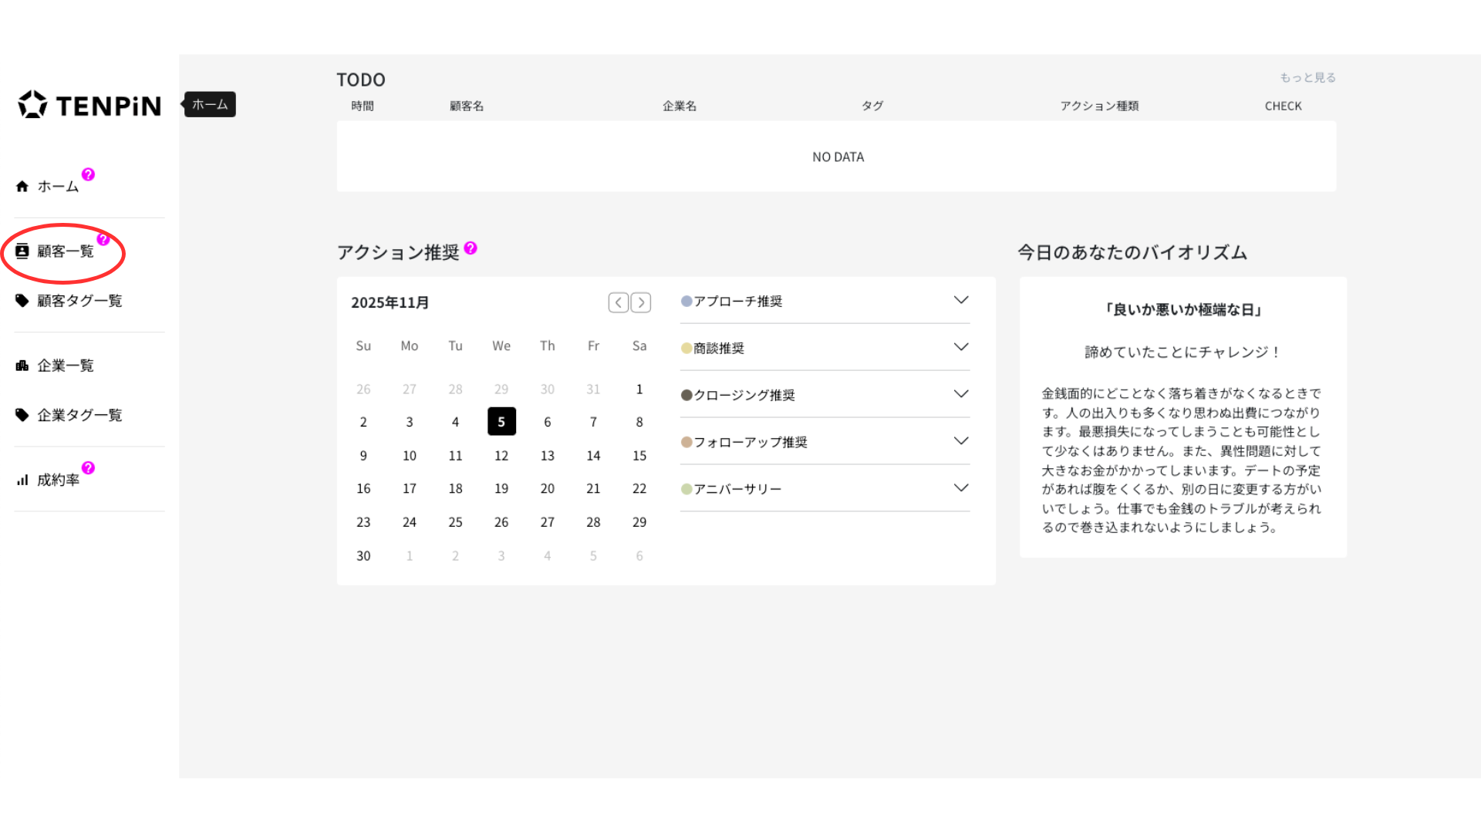
Task: Click help icon next to 成約率
Action: [88, 467]
